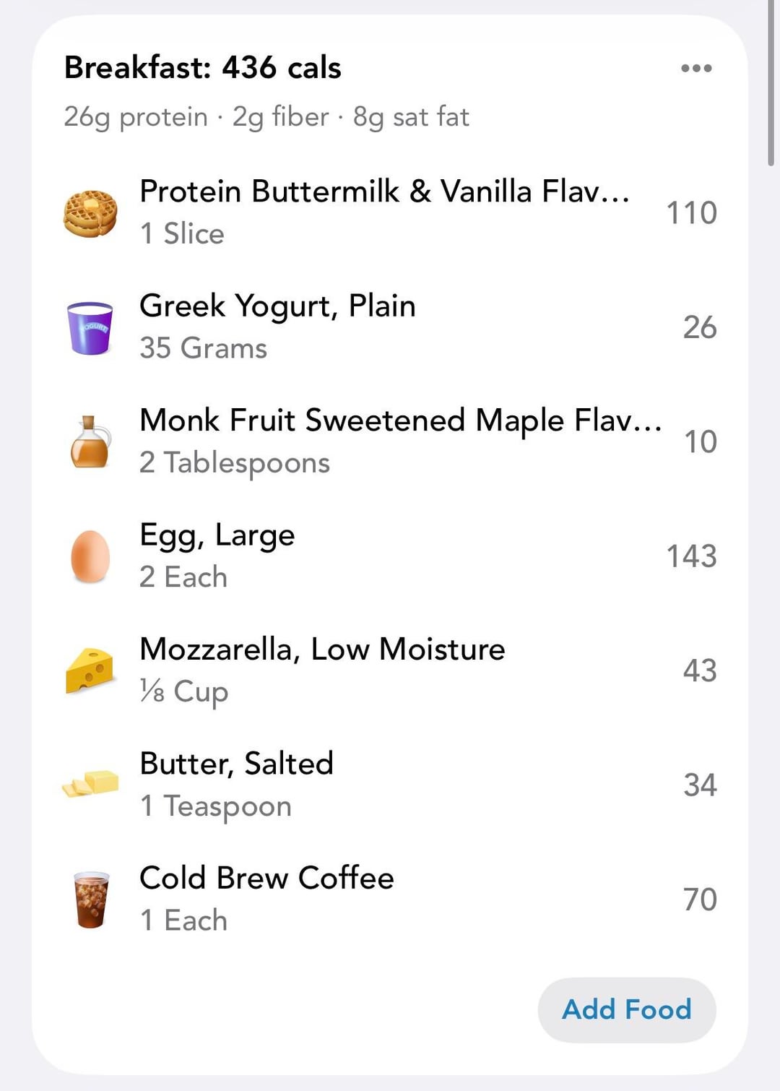The image size is (780, 1091).
Task: Tap the egg icon
Action: tap(90, 556)
